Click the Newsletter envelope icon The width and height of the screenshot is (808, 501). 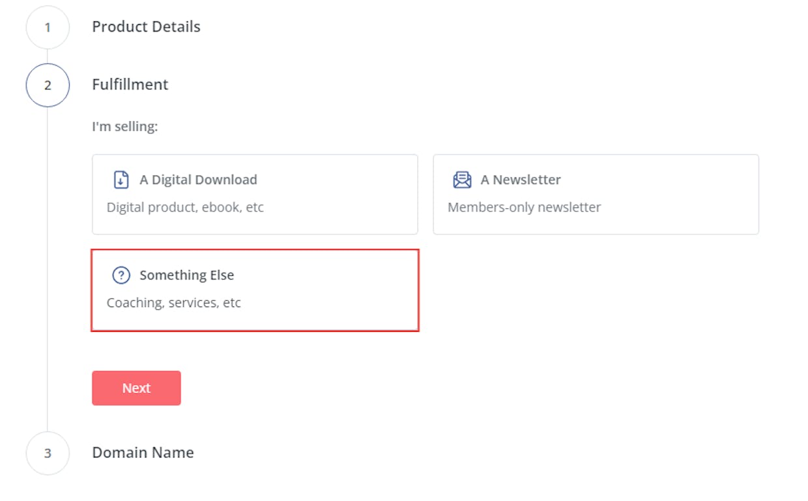[462, 180]
